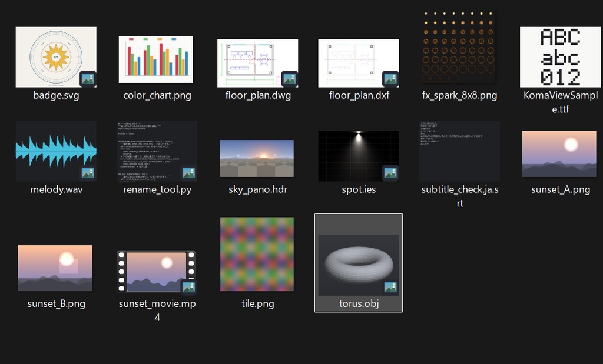603x364 pixels.
Task: Click the spot.ies file name
Action: 359,189
